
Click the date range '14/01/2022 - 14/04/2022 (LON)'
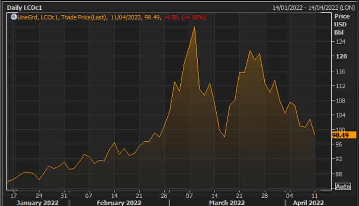pos(313,8)
